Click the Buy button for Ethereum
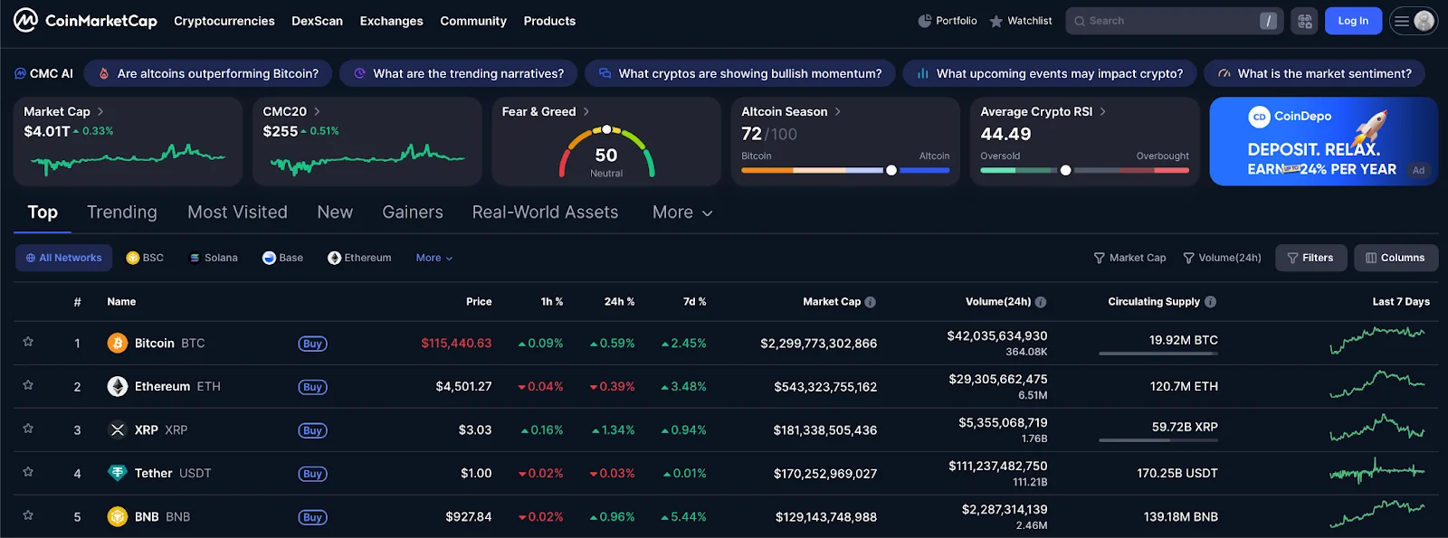Image resolution: width=1448 pixels, height=538 pixels. click(x=312, y=387)
